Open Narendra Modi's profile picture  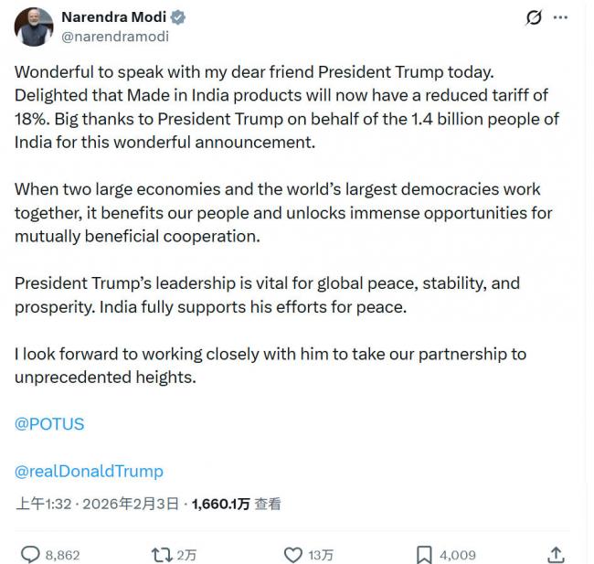click(x=34, y=27)
